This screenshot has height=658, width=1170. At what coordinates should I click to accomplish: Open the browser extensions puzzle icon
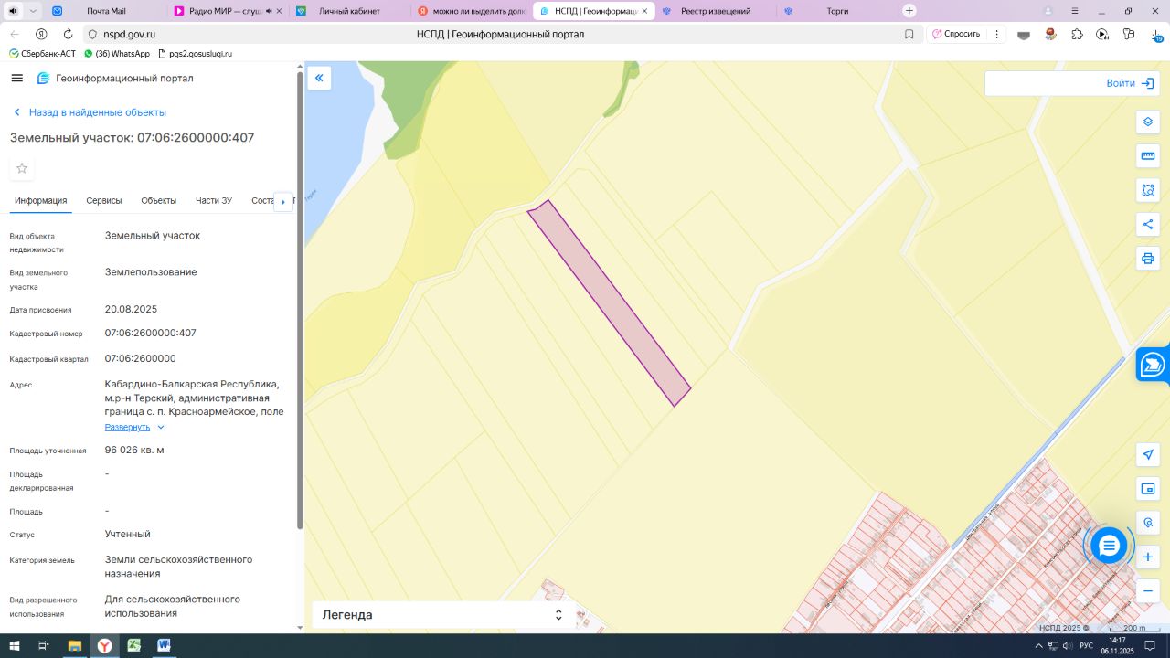pyautogui.click(x=1077, y=34)
